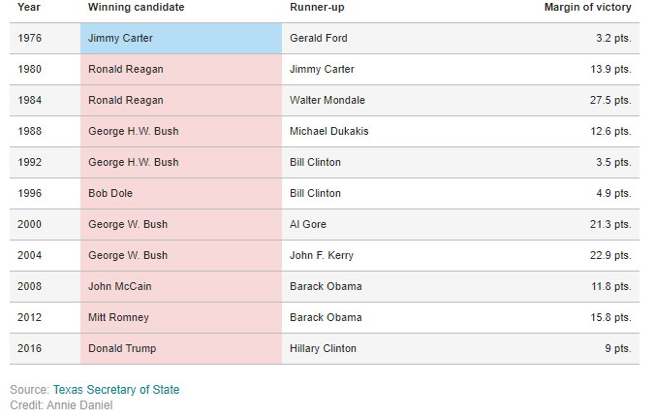Image resolution: width=655 pixels, height=418 pixels.
Task: Click the Year column header
Action: (x=29, y=7)
